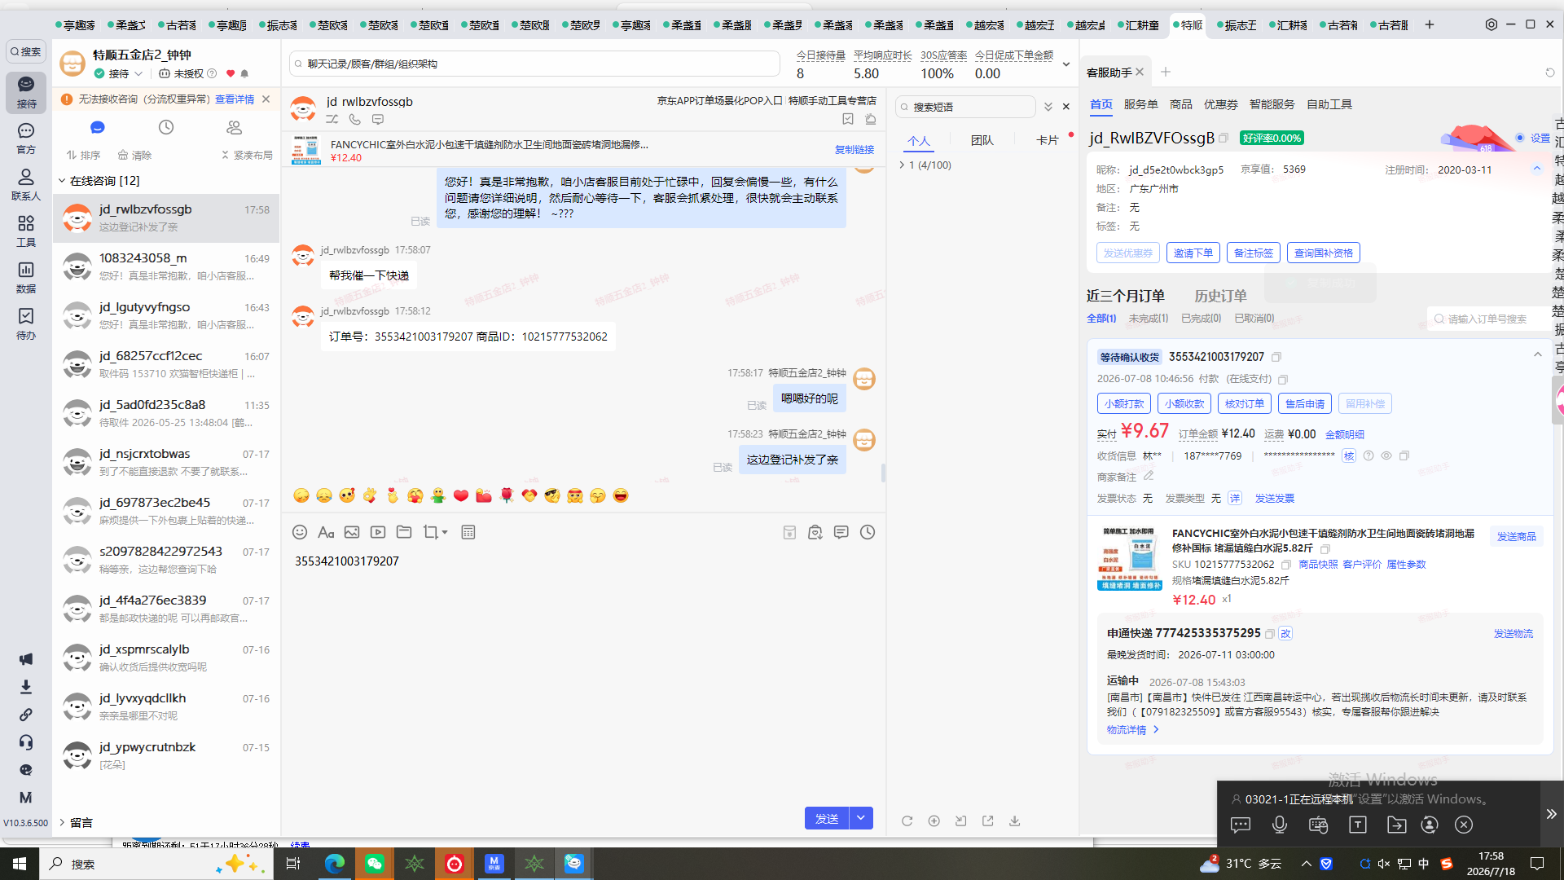Screen dimensions: 1564x880
Task: Refresh the quick phrases panel
Action: point(907,821)
